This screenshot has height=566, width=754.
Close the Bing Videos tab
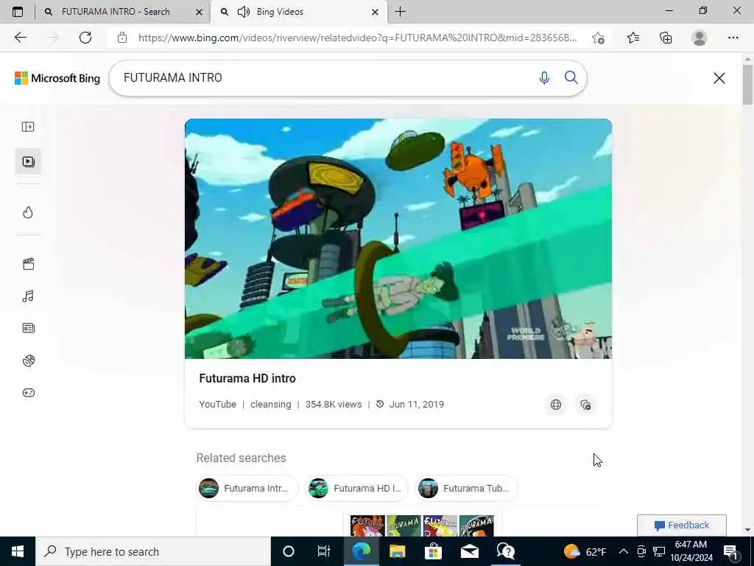[x=375, y=13]
